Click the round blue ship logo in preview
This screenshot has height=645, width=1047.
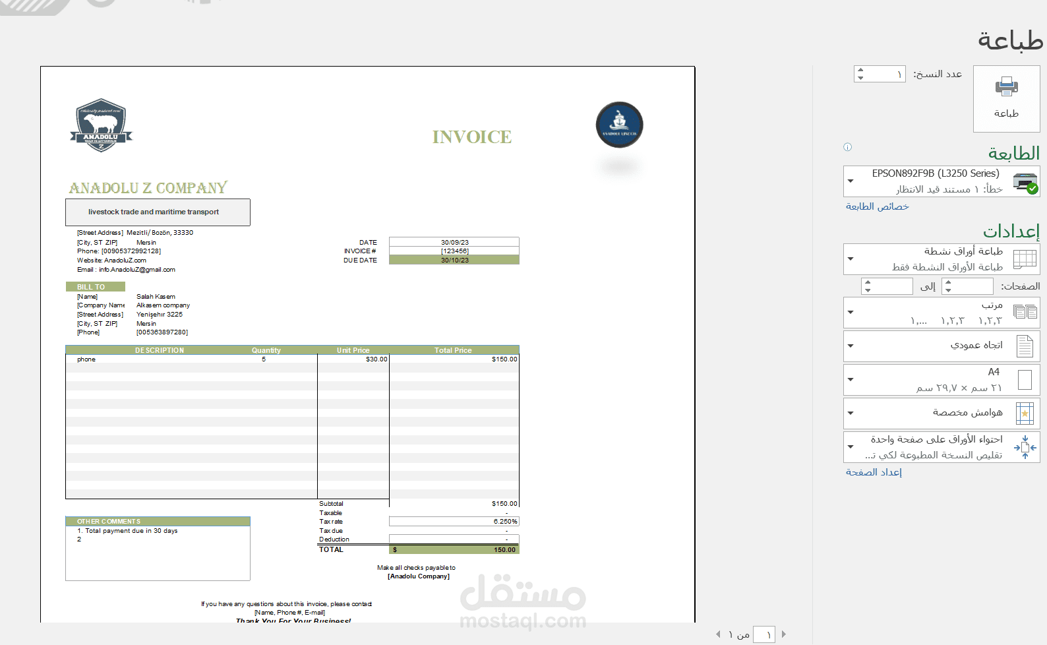619,125
